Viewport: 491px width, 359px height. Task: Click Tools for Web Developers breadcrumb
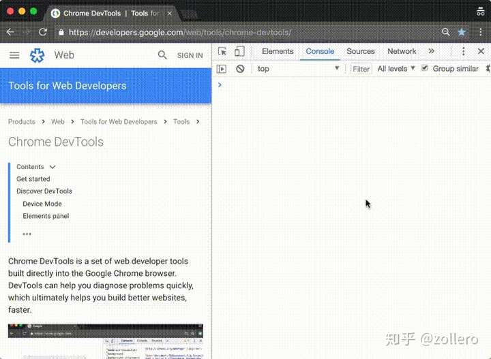click(x=119, y=122)
